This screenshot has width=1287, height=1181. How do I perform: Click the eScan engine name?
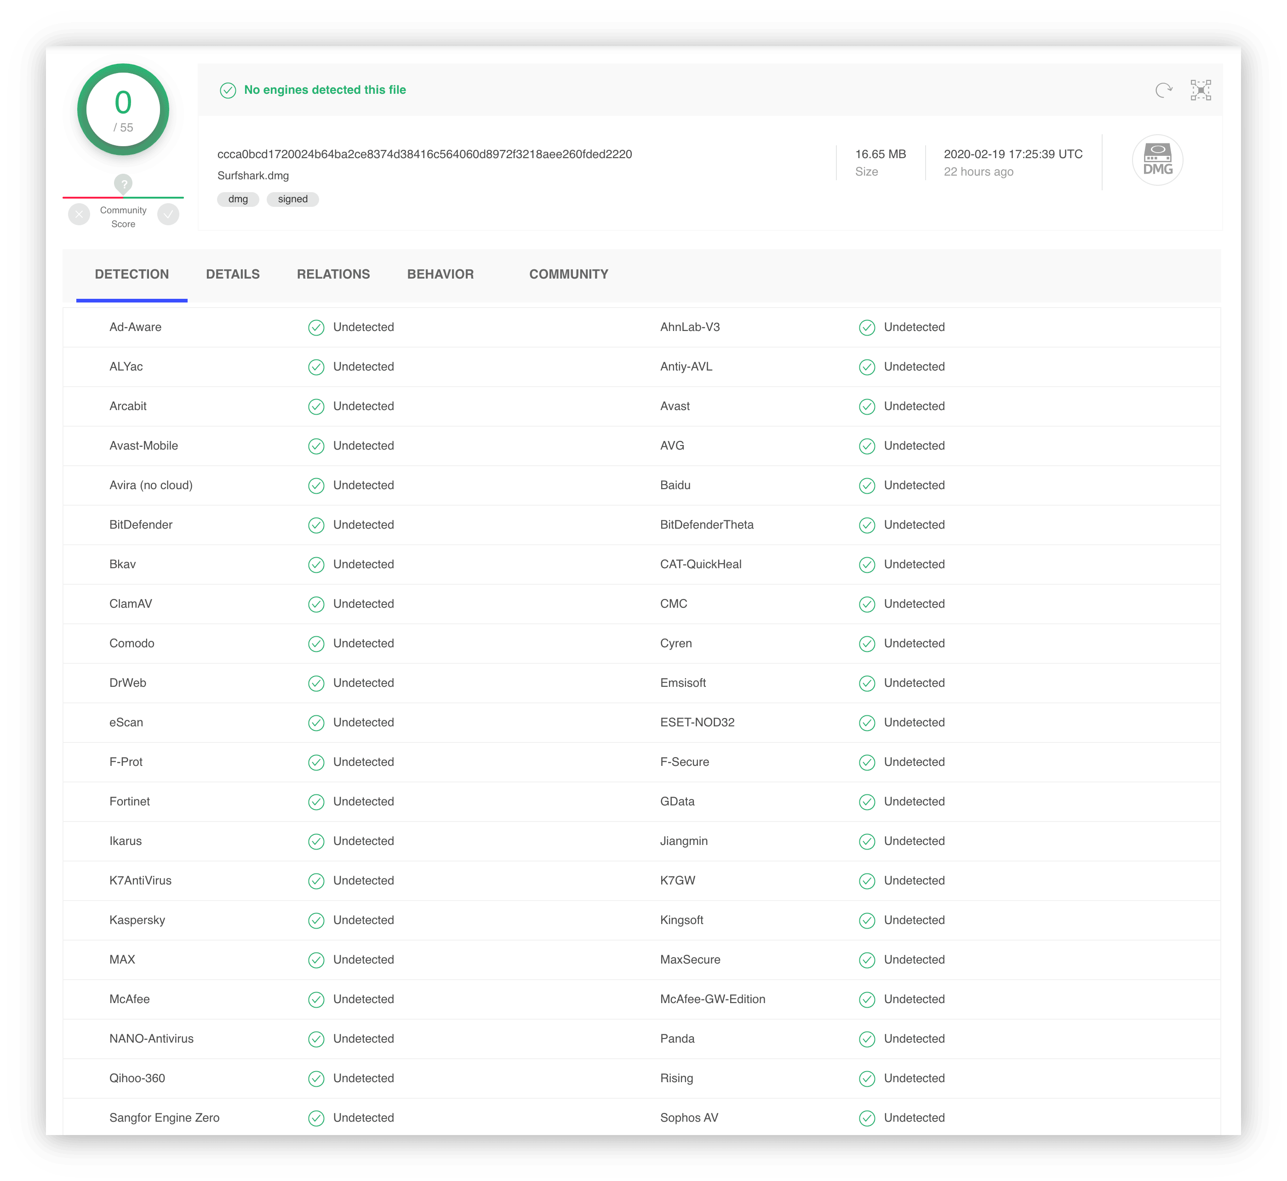(x=126, y=723)
